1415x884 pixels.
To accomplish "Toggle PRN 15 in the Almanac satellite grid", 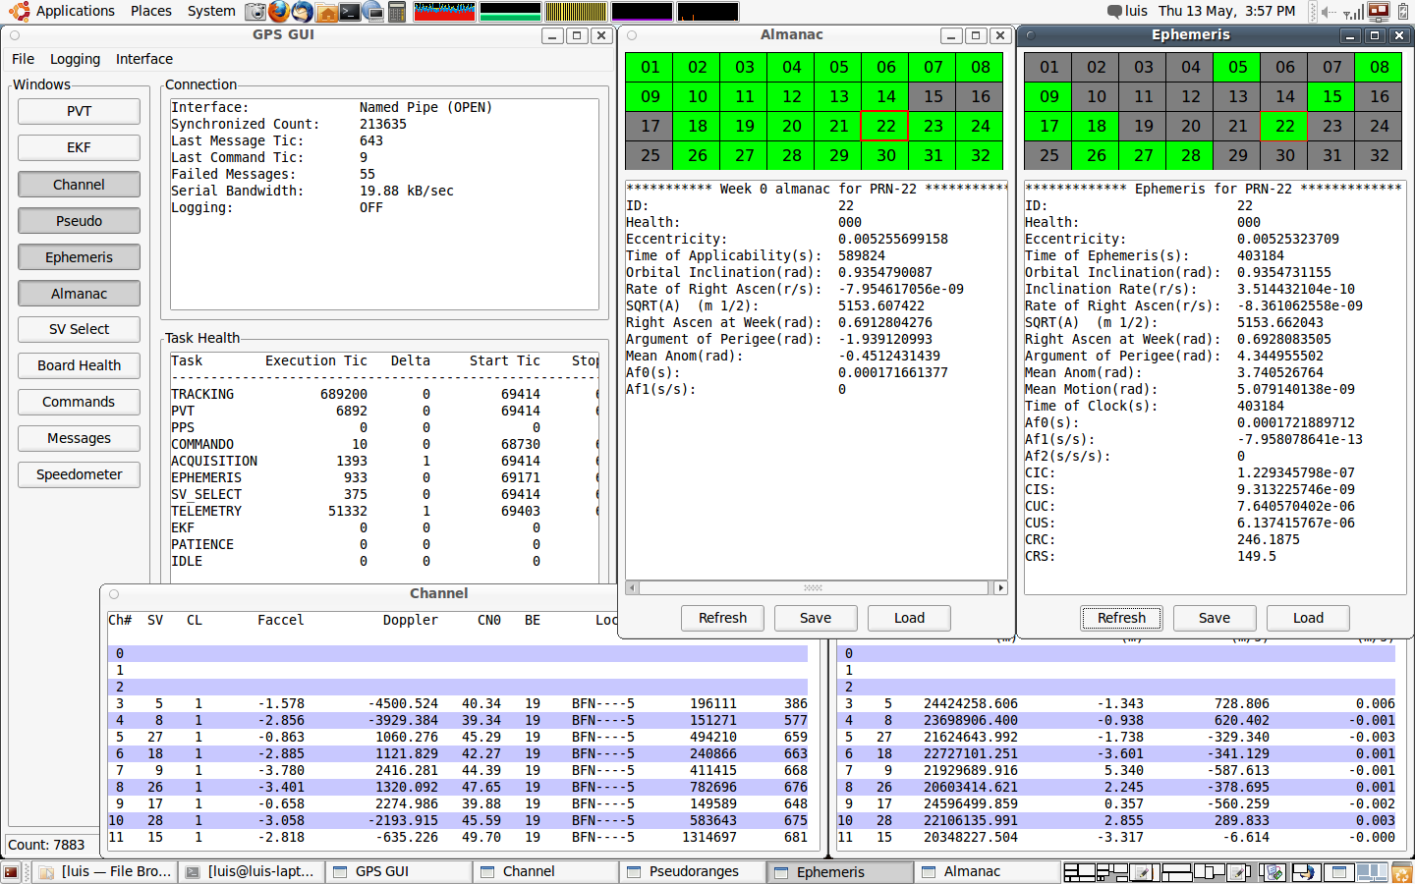I will click(x=933, y=96).
